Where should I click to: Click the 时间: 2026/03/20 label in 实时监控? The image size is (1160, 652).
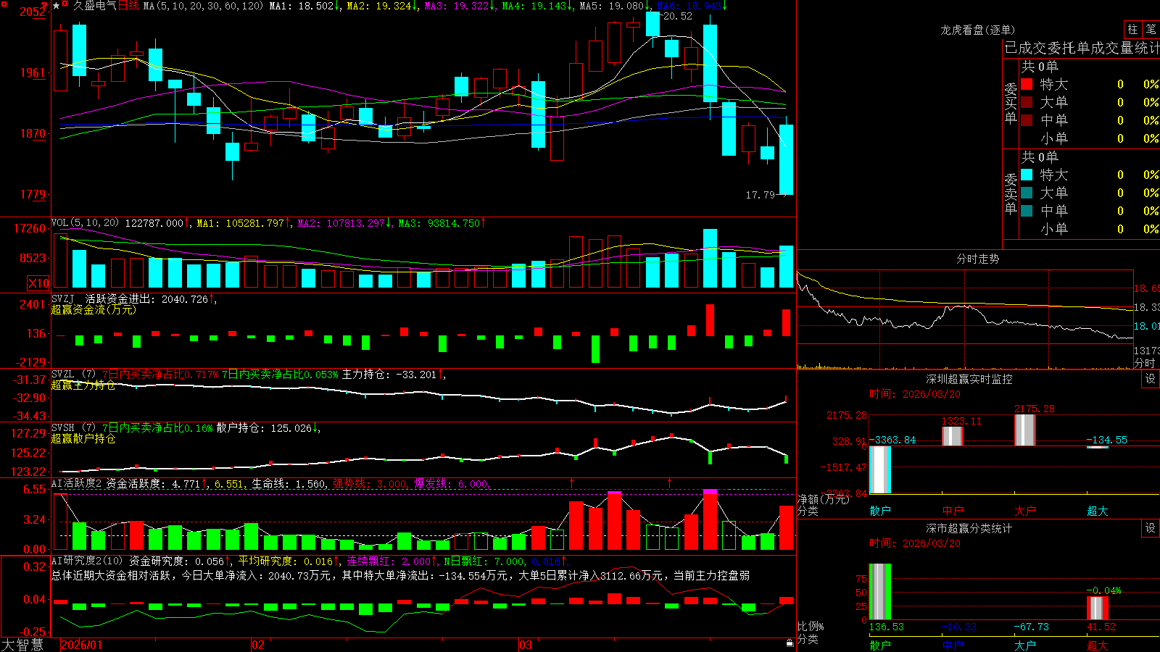tap(915, 394)
